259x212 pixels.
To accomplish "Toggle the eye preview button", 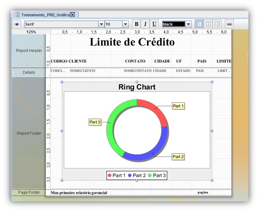I will 17,24.
